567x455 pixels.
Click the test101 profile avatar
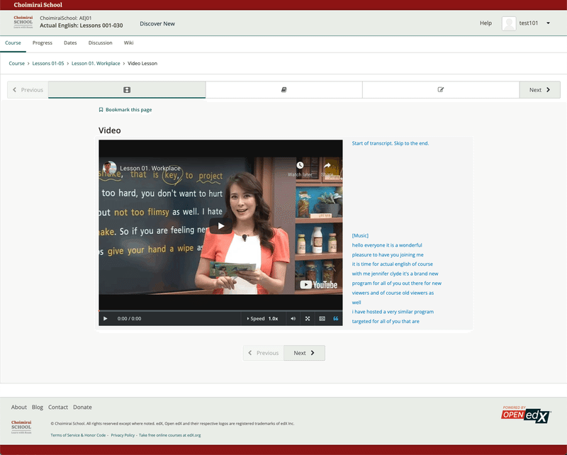coord(509,23)
